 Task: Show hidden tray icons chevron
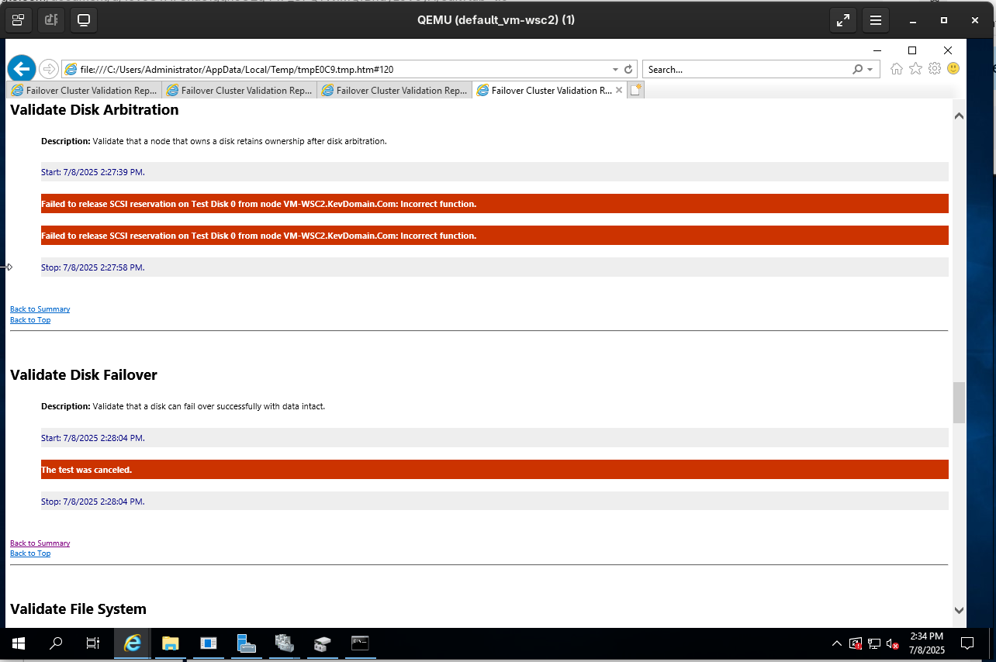[x=836, y=643]
